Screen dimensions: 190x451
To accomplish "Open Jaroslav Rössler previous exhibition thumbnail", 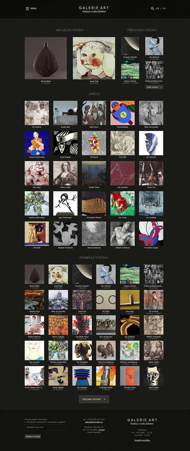I will (x=130, y=46).
